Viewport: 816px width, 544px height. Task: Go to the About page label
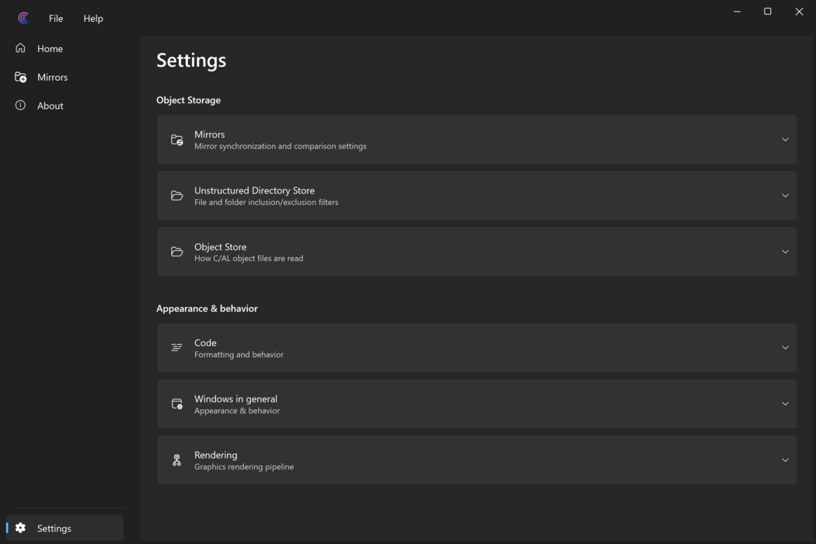click(x=50, y=106)
